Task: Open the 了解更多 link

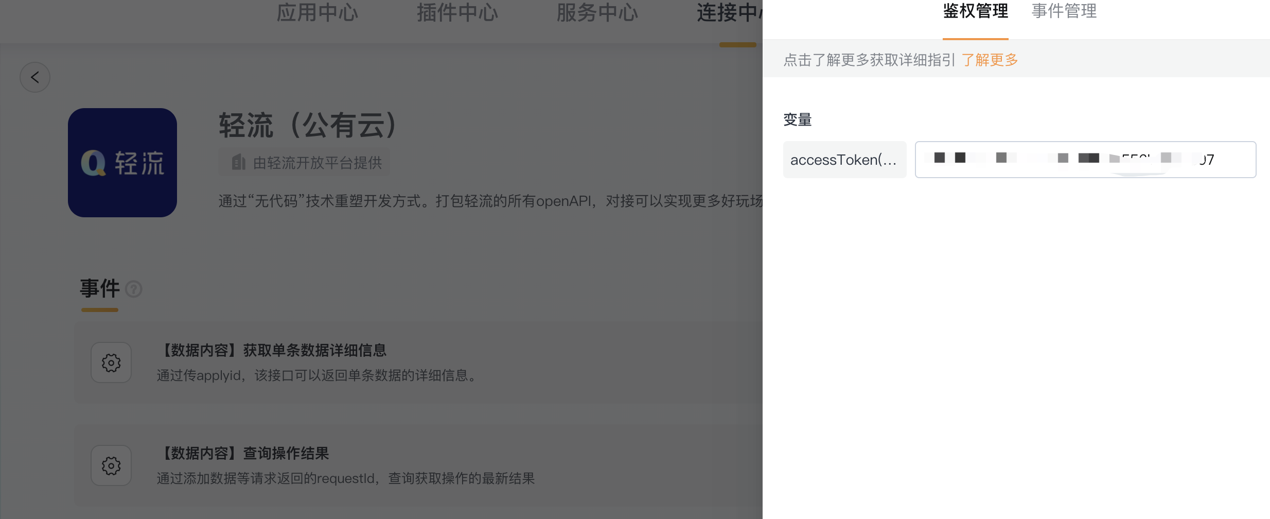Action: pos(990,60)
